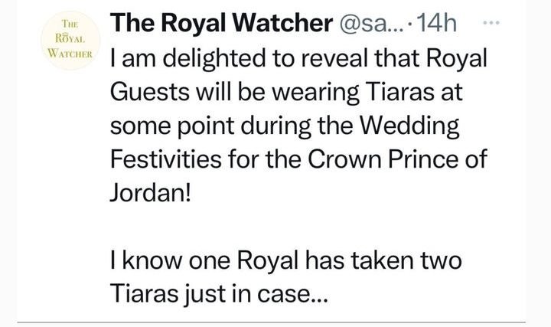This screenshot has width=551, height=327.
Task: Click the 'Tiaras just in case...' line
Action: click(220, 293)
